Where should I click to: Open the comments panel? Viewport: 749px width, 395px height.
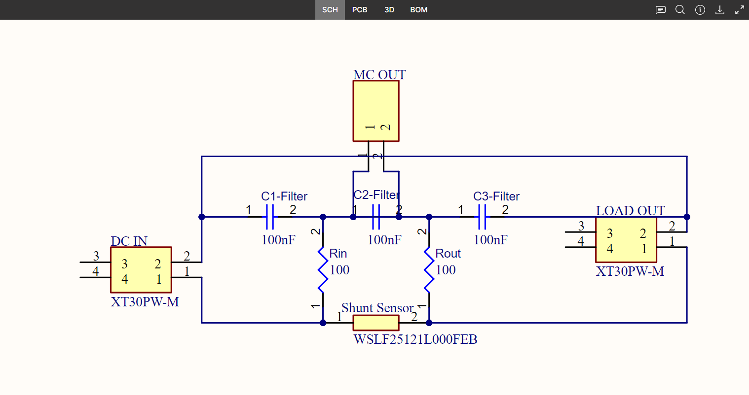pyautogui.click(x=660, y=10)
